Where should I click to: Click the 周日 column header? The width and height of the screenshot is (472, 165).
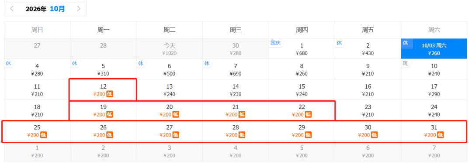click(37, 30)
